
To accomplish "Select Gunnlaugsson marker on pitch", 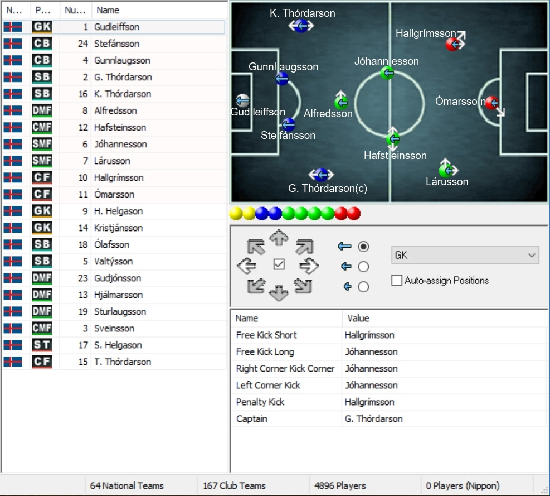I will 281,79.
